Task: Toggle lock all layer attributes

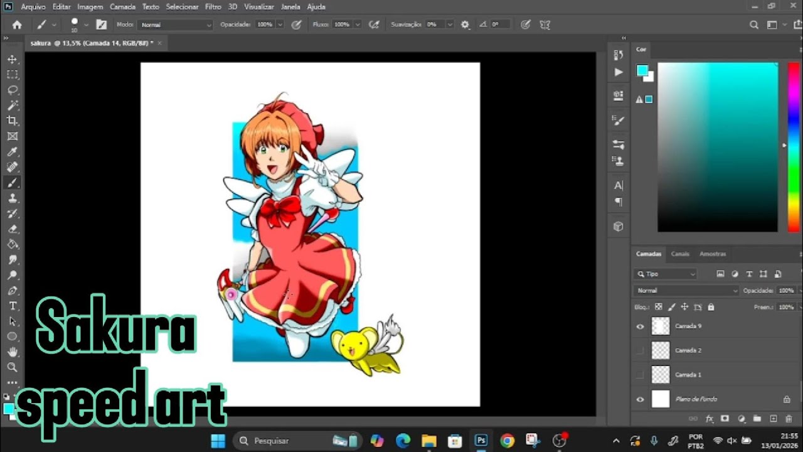Action: [x=711, y=307]
